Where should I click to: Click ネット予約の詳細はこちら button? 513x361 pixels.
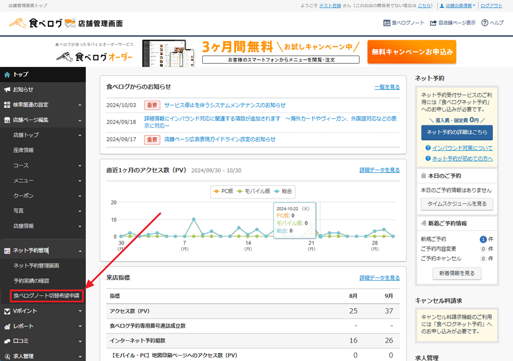[457, 132]
